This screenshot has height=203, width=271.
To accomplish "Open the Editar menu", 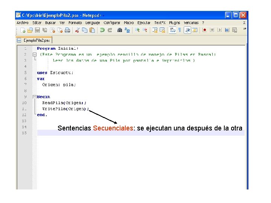I will [x=37, y=23].
